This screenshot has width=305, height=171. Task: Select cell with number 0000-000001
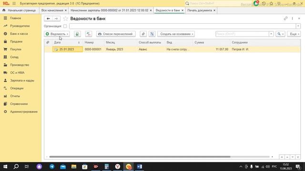tap(93, 49)
